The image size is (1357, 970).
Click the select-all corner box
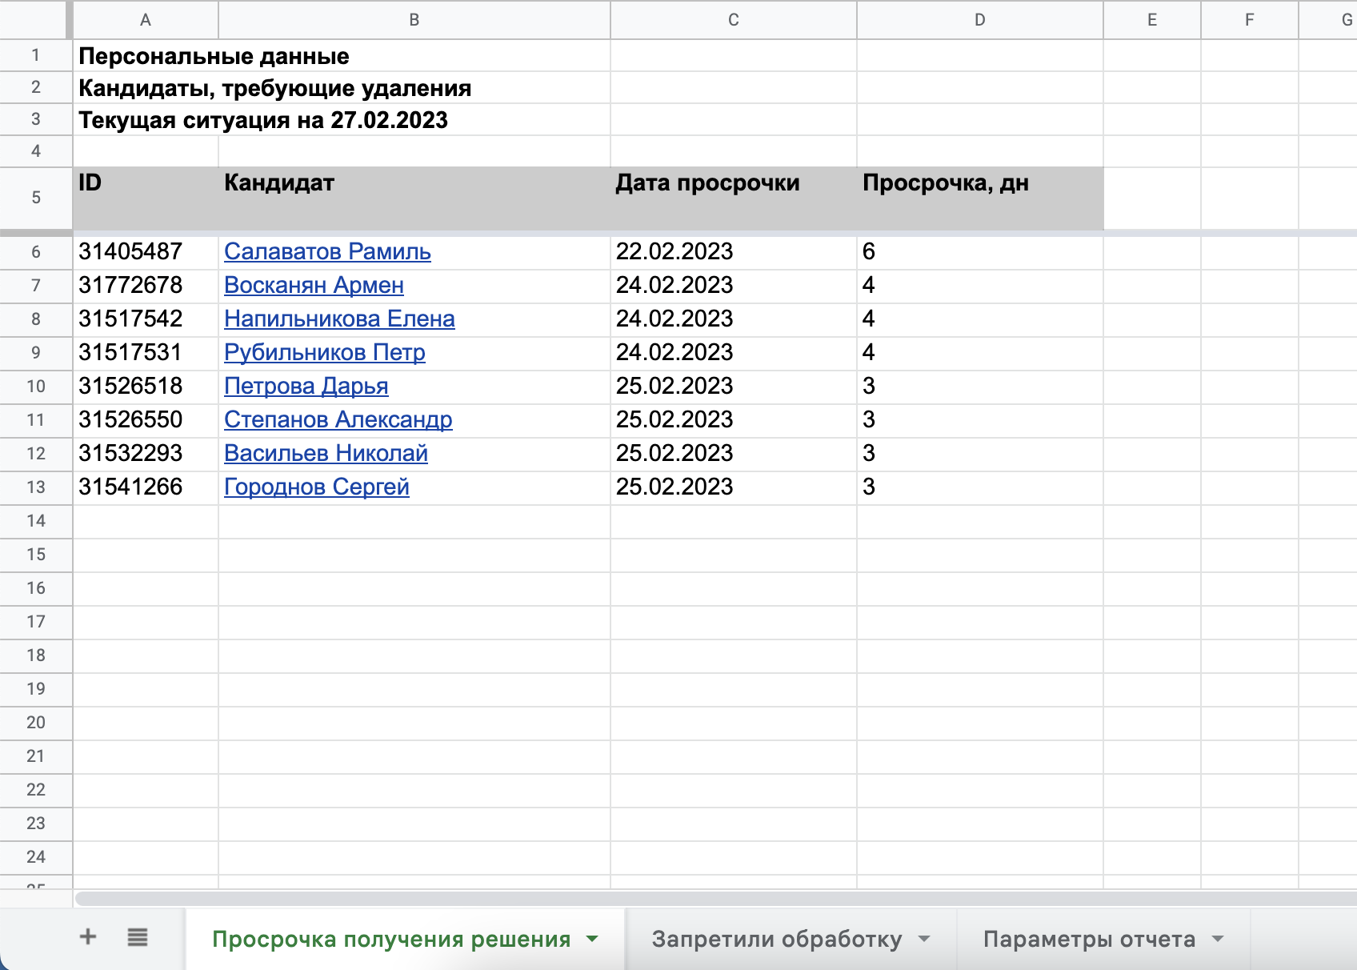[x=35, y=19]
